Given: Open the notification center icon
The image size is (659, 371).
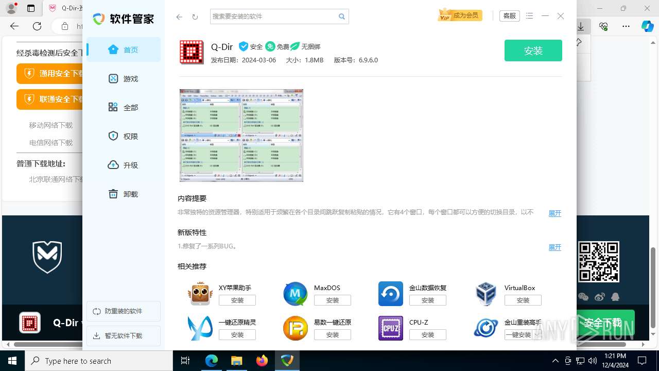Looking at the screenshot, I should 642,361.
